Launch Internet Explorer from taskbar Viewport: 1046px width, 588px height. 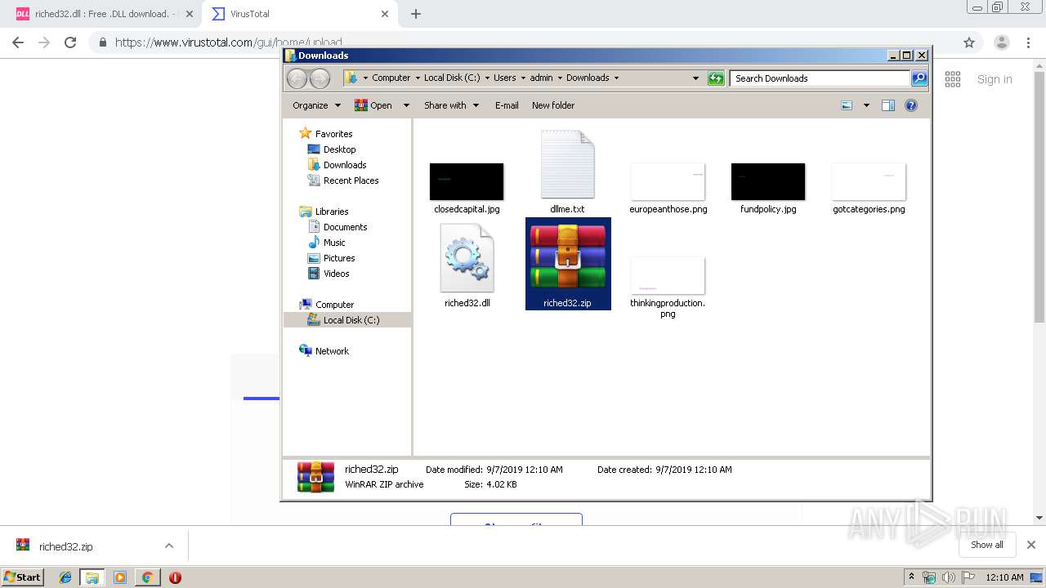click(x=65, y=577)
